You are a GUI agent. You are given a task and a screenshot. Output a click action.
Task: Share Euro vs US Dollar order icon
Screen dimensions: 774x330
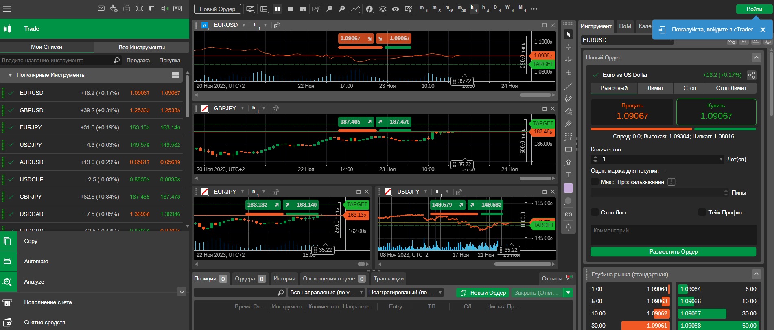751,75
